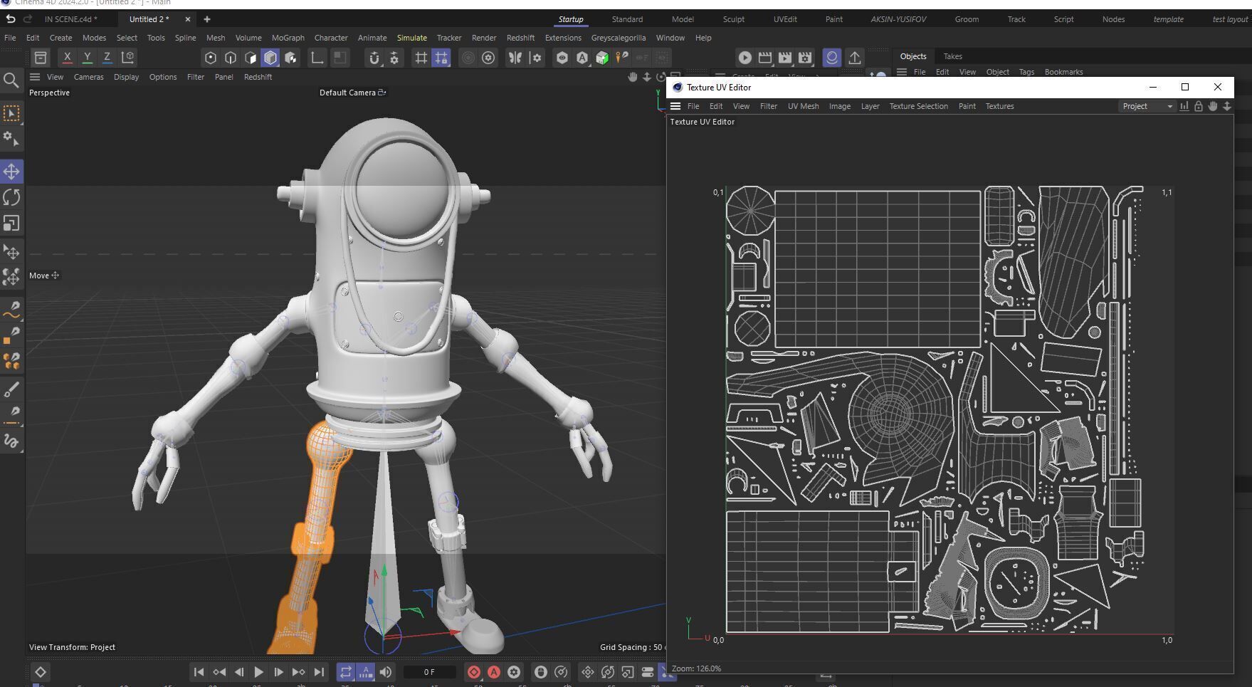Open UV Mesh menu in UV Editor
The width and height of the screenshot is (1252, 687).
point(803,106)
